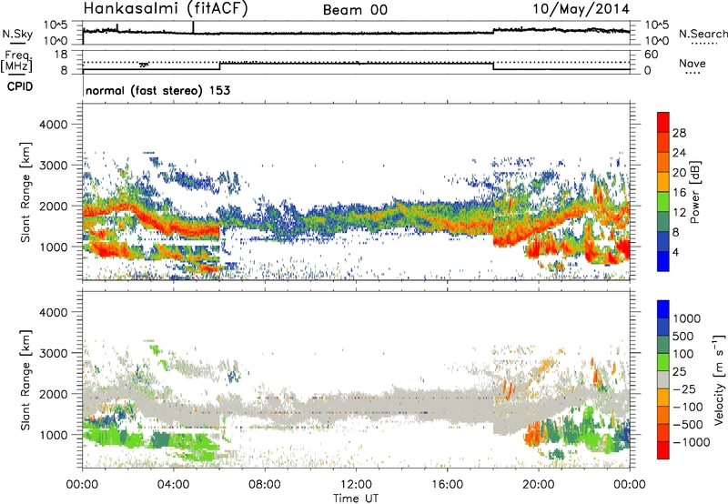The height and width of the screenshot is (504, 728).
Task: Click the 08:00 time tick label
Action: (265, 485)
